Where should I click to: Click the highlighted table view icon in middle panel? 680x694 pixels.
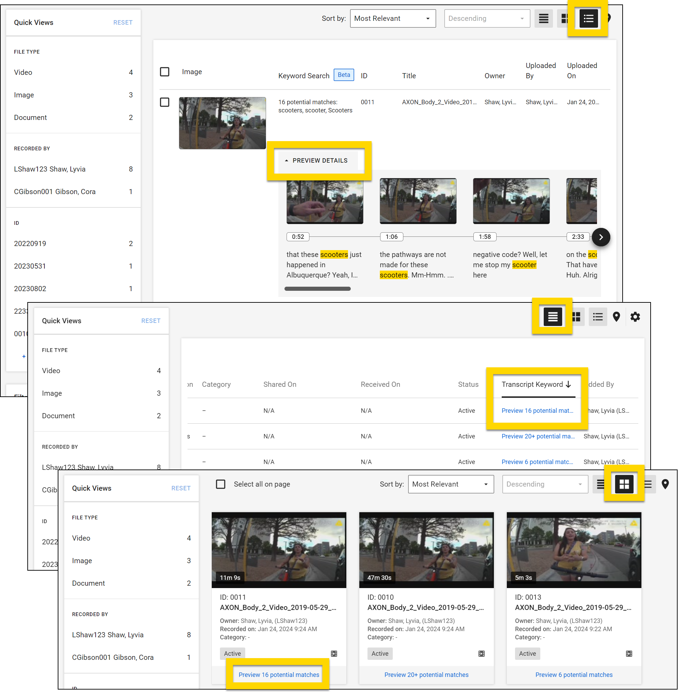(552, 316)
